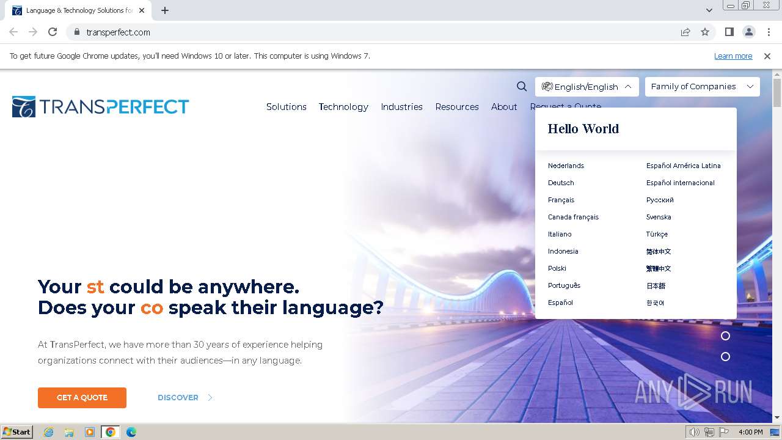Select Indonesia language
Image resolution: width=782 pixels, height=440 pixels.
pyautogui.click(x=563, y=251)
